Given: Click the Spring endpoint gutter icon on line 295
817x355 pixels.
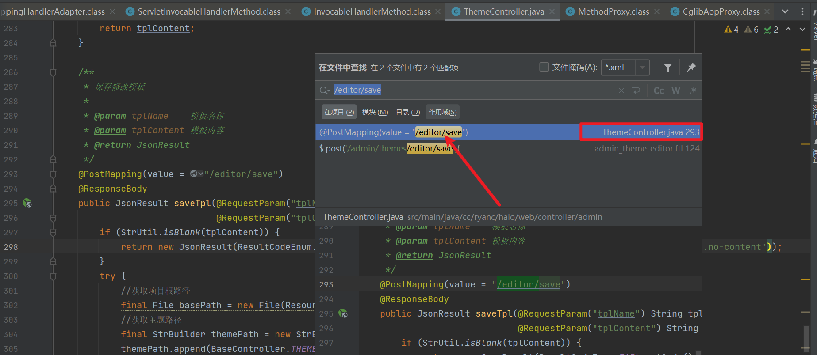Looking at the screenshot, I should (x=27, y=203).
